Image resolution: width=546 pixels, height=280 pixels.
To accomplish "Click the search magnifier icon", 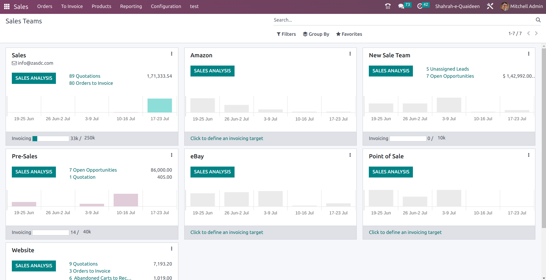I will 538,20.
